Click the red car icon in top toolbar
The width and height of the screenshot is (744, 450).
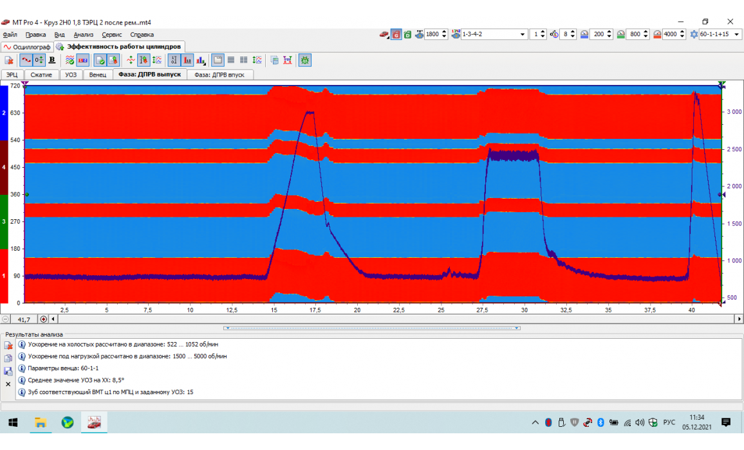tap(384, 34)
